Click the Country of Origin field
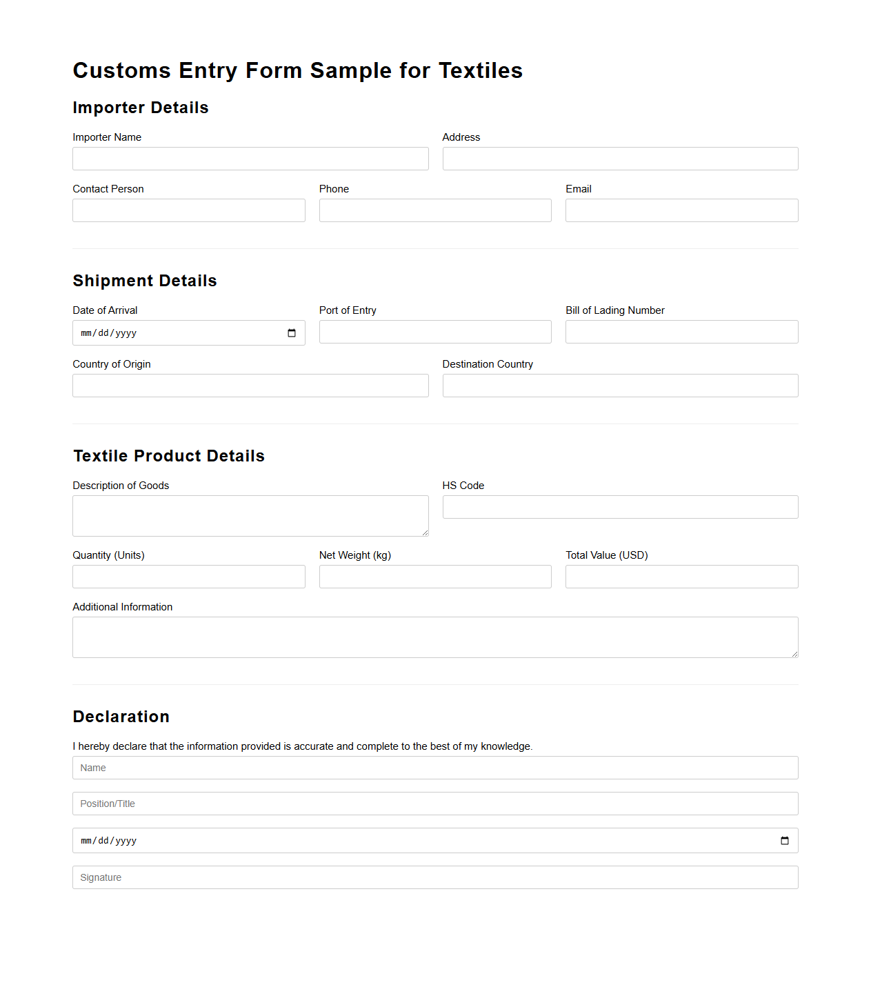Screen dimensions: 871x996 (250, 386)
